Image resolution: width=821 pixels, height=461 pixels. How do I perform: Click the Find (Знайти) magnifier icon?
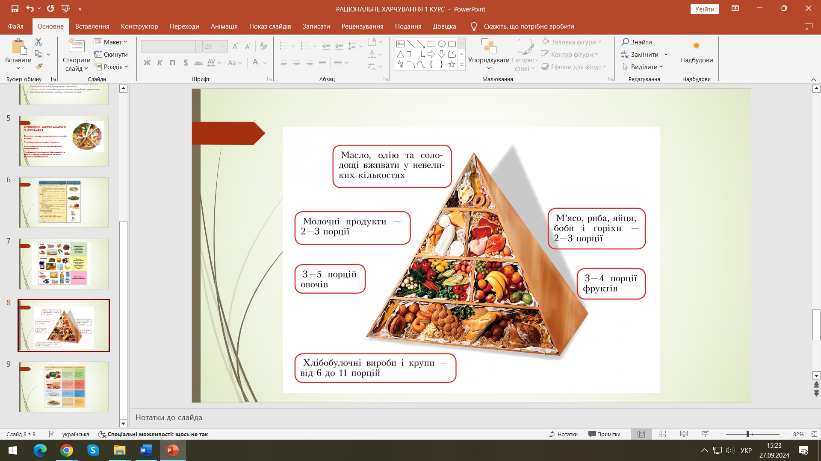(625, 42)
